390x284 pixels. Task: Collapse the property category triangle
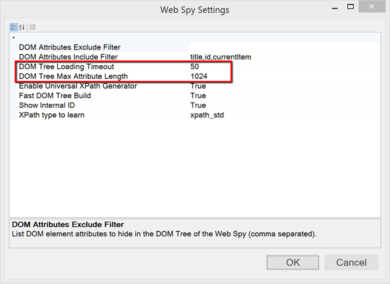[x=13, y=39]
